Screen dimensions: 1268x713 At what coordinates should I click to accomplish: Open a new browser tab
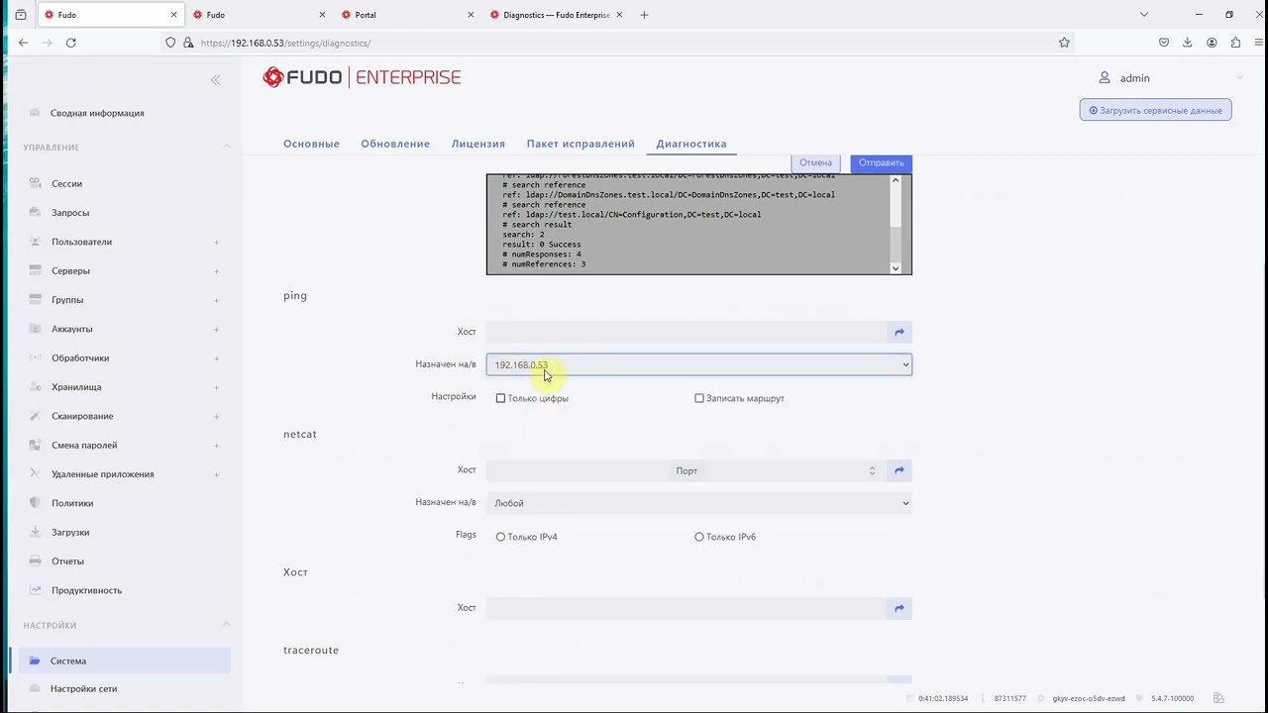point(644,15)
